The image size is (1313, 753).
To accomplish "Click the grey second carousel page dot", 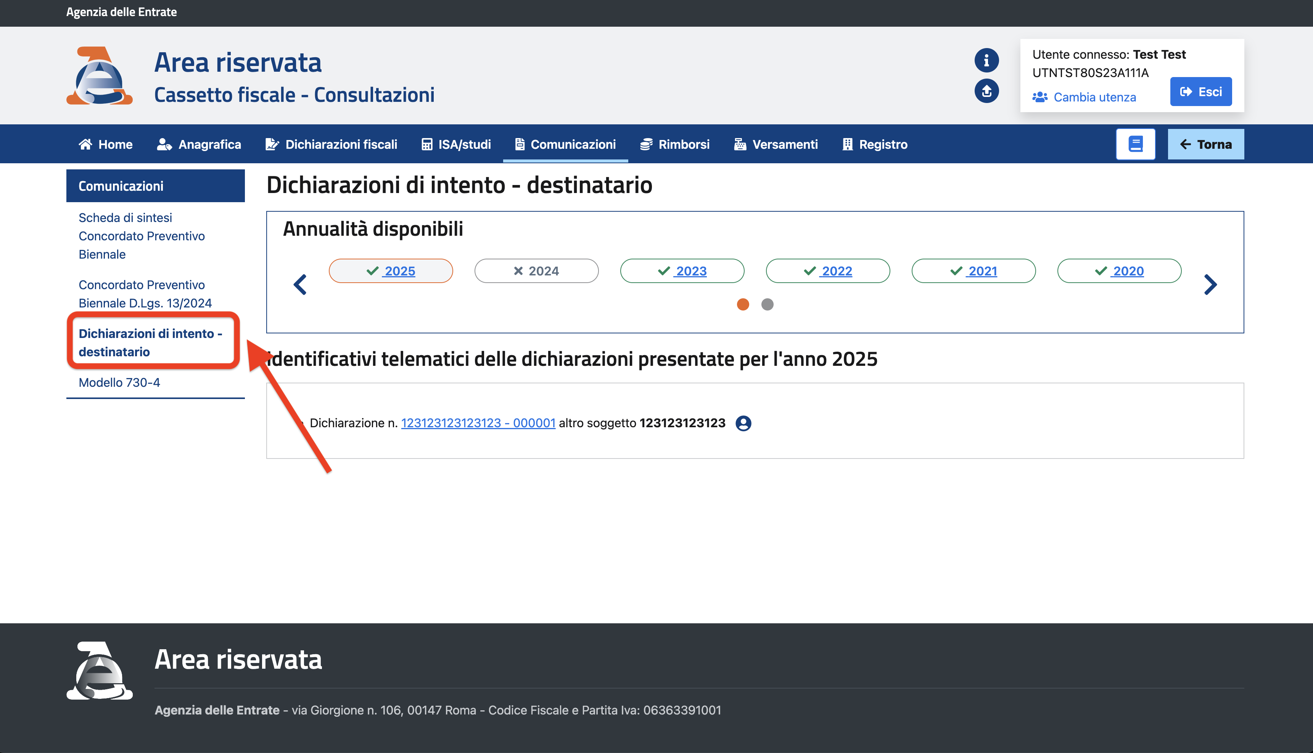I will tap(768, 305).
